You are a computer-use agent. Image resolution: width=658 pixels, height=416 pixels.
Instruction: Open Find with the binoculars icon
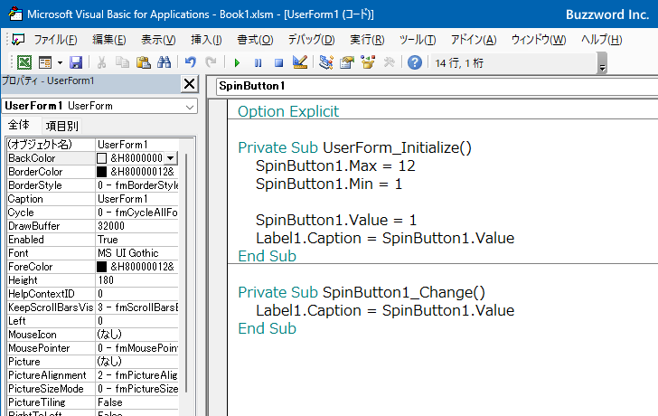(x=164, y=62)
